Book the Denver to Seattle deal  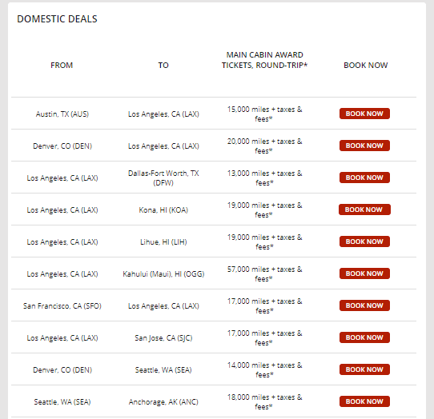click(364, 369)
